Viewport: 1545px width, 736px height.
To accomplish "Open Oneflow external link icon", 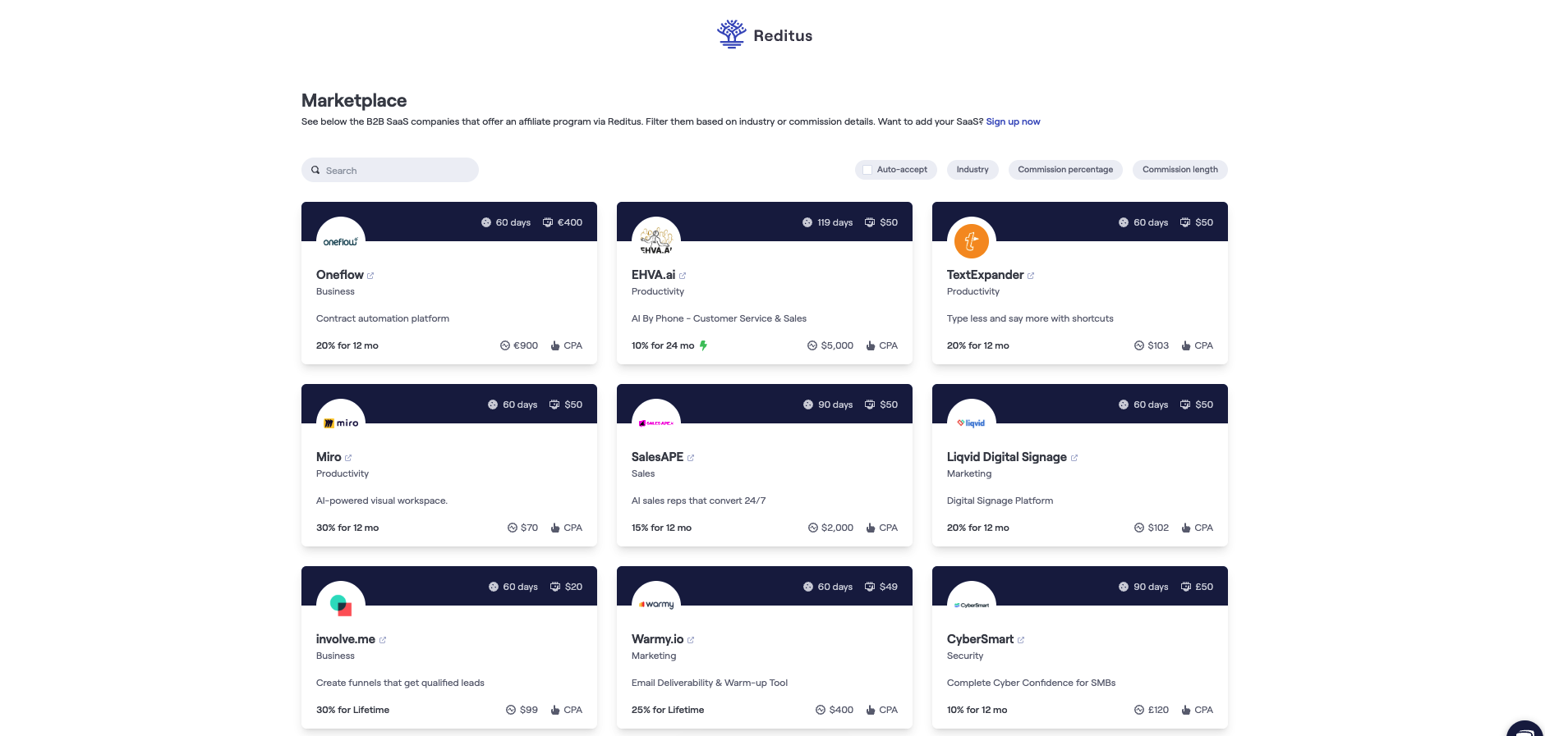I will tap(370, 276).
